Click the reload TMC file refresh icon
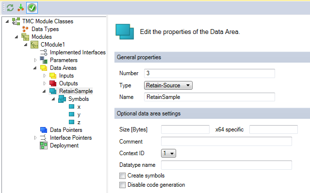 10,8
